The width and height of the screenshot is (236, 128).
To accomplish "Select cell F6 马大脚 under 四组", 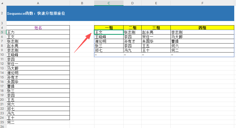I will (202, 37).
